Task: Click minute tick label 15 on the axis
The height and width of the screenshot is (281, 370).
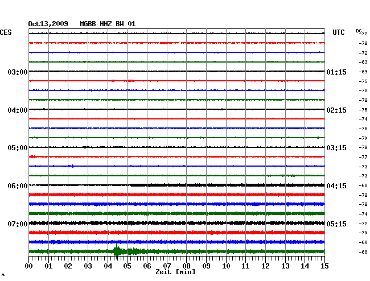Action: click(324, 266)
